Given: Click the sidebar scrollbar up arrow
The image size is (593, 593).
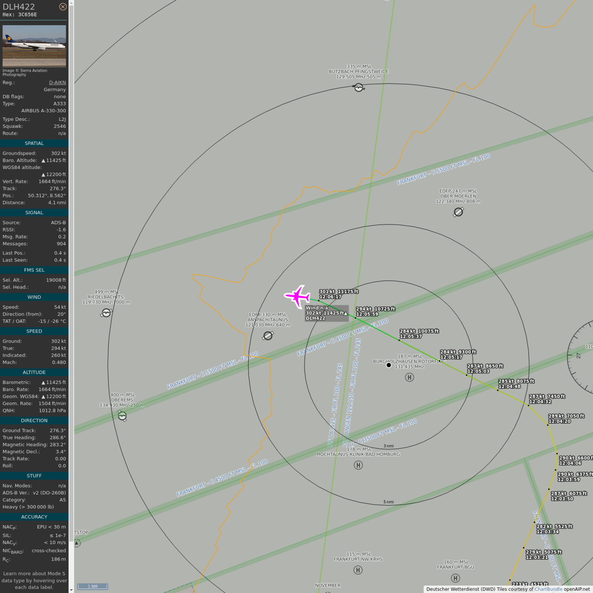Looking at the screenshot, I should 71,3.
